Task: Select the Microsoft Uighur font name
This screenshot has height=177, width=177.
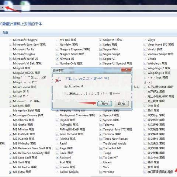Action: [24, 54]
